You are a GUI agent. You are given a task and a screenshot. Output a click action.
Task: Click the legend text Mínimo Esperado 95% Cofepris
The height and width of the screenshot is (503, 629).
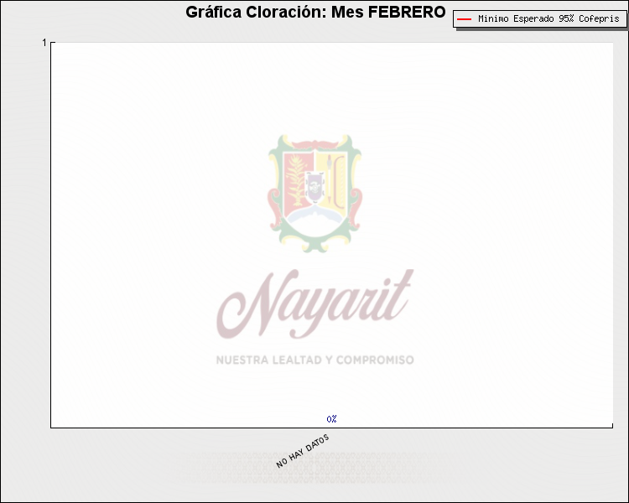tap(548, 18)
